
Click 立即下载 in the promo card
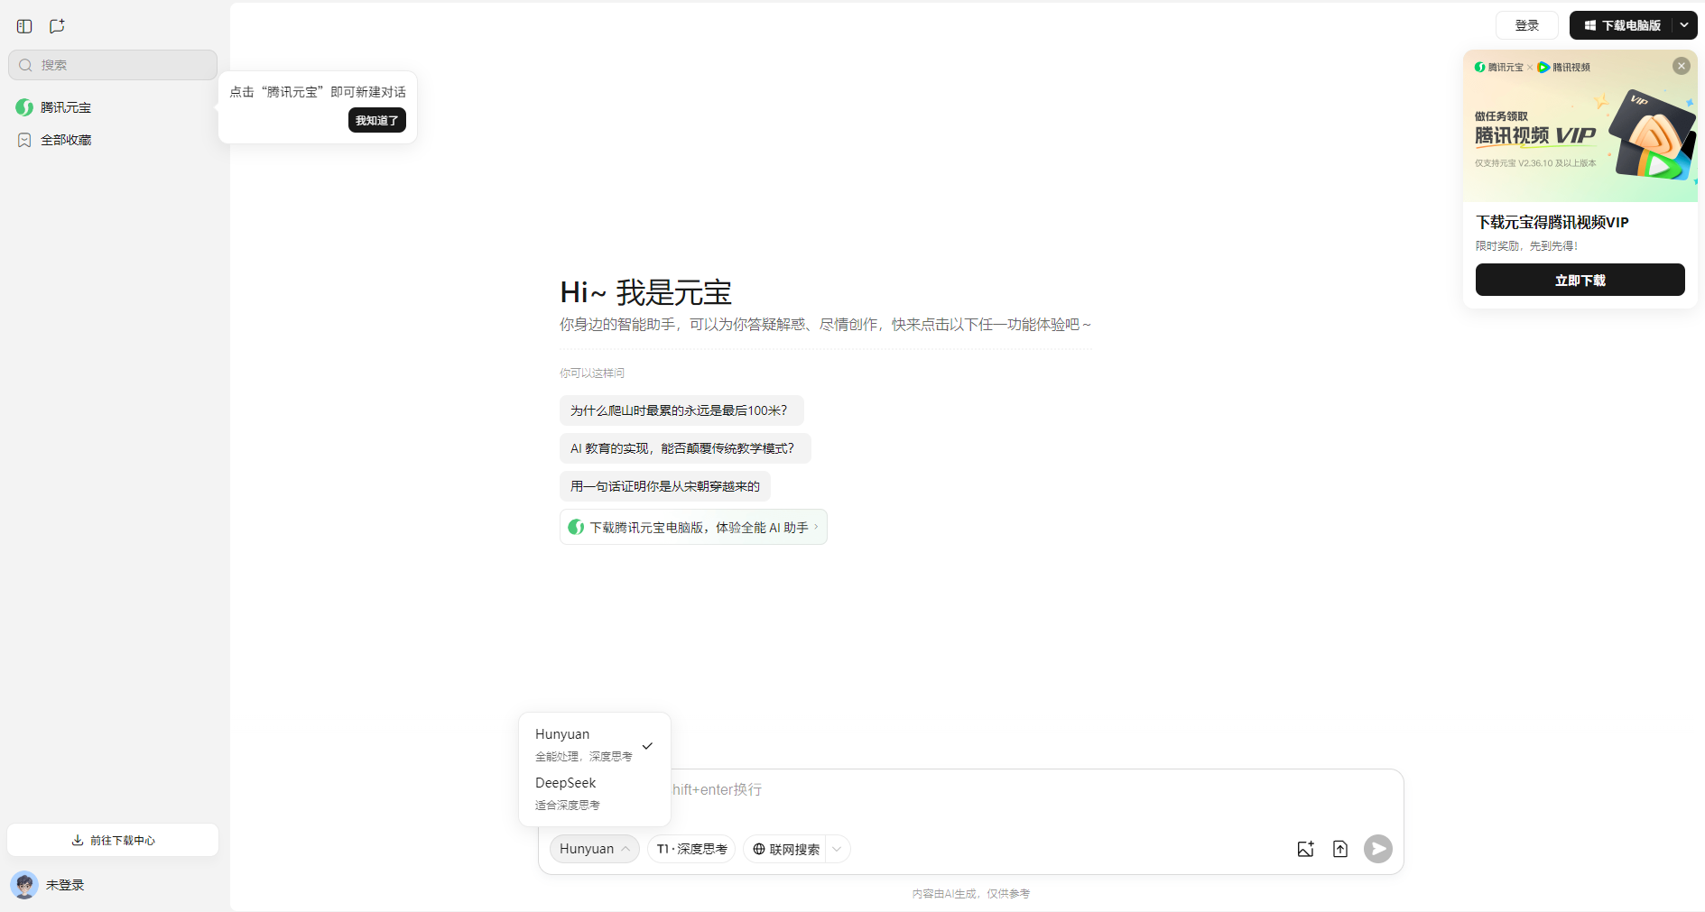pyautogui.click(x=1580, y=280)
